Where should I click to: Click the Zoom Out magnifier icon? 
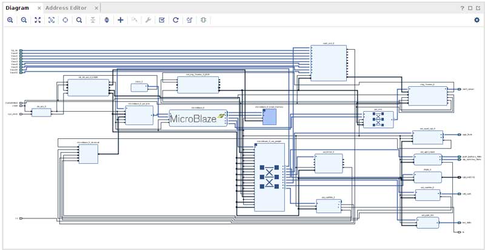point(24,20)
